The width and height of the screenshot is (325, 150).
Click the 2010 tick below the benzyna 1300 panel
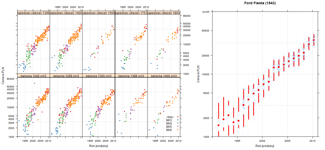pos(113,141)
